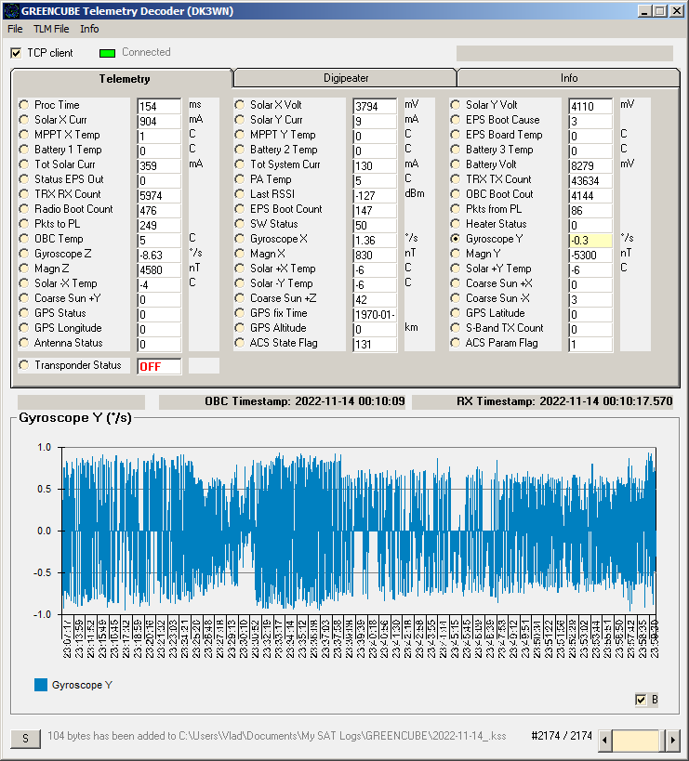The width and height of the screenshot is (689, 761).
Task: Click the frame counter #2174 / 2174
Action: (562, 736)
